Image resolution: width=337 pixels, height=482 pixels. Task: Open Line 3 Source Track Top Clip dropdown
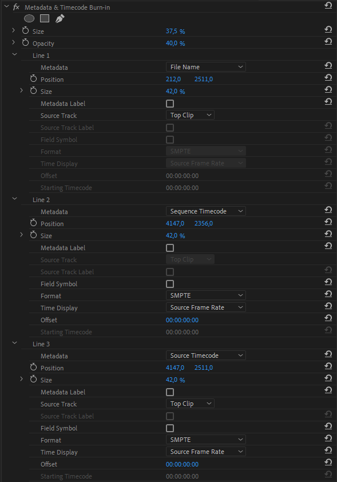(x=190, y=404)
